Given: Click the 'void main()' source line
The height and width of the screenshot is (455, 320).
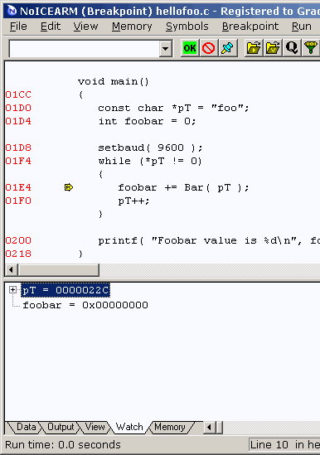Looking at the screenshot, I should 114,81.
